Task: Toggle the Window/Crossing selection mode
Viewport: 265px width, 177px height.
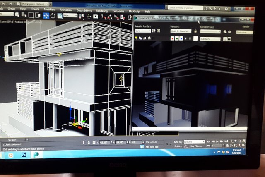Action: [38, 16]
